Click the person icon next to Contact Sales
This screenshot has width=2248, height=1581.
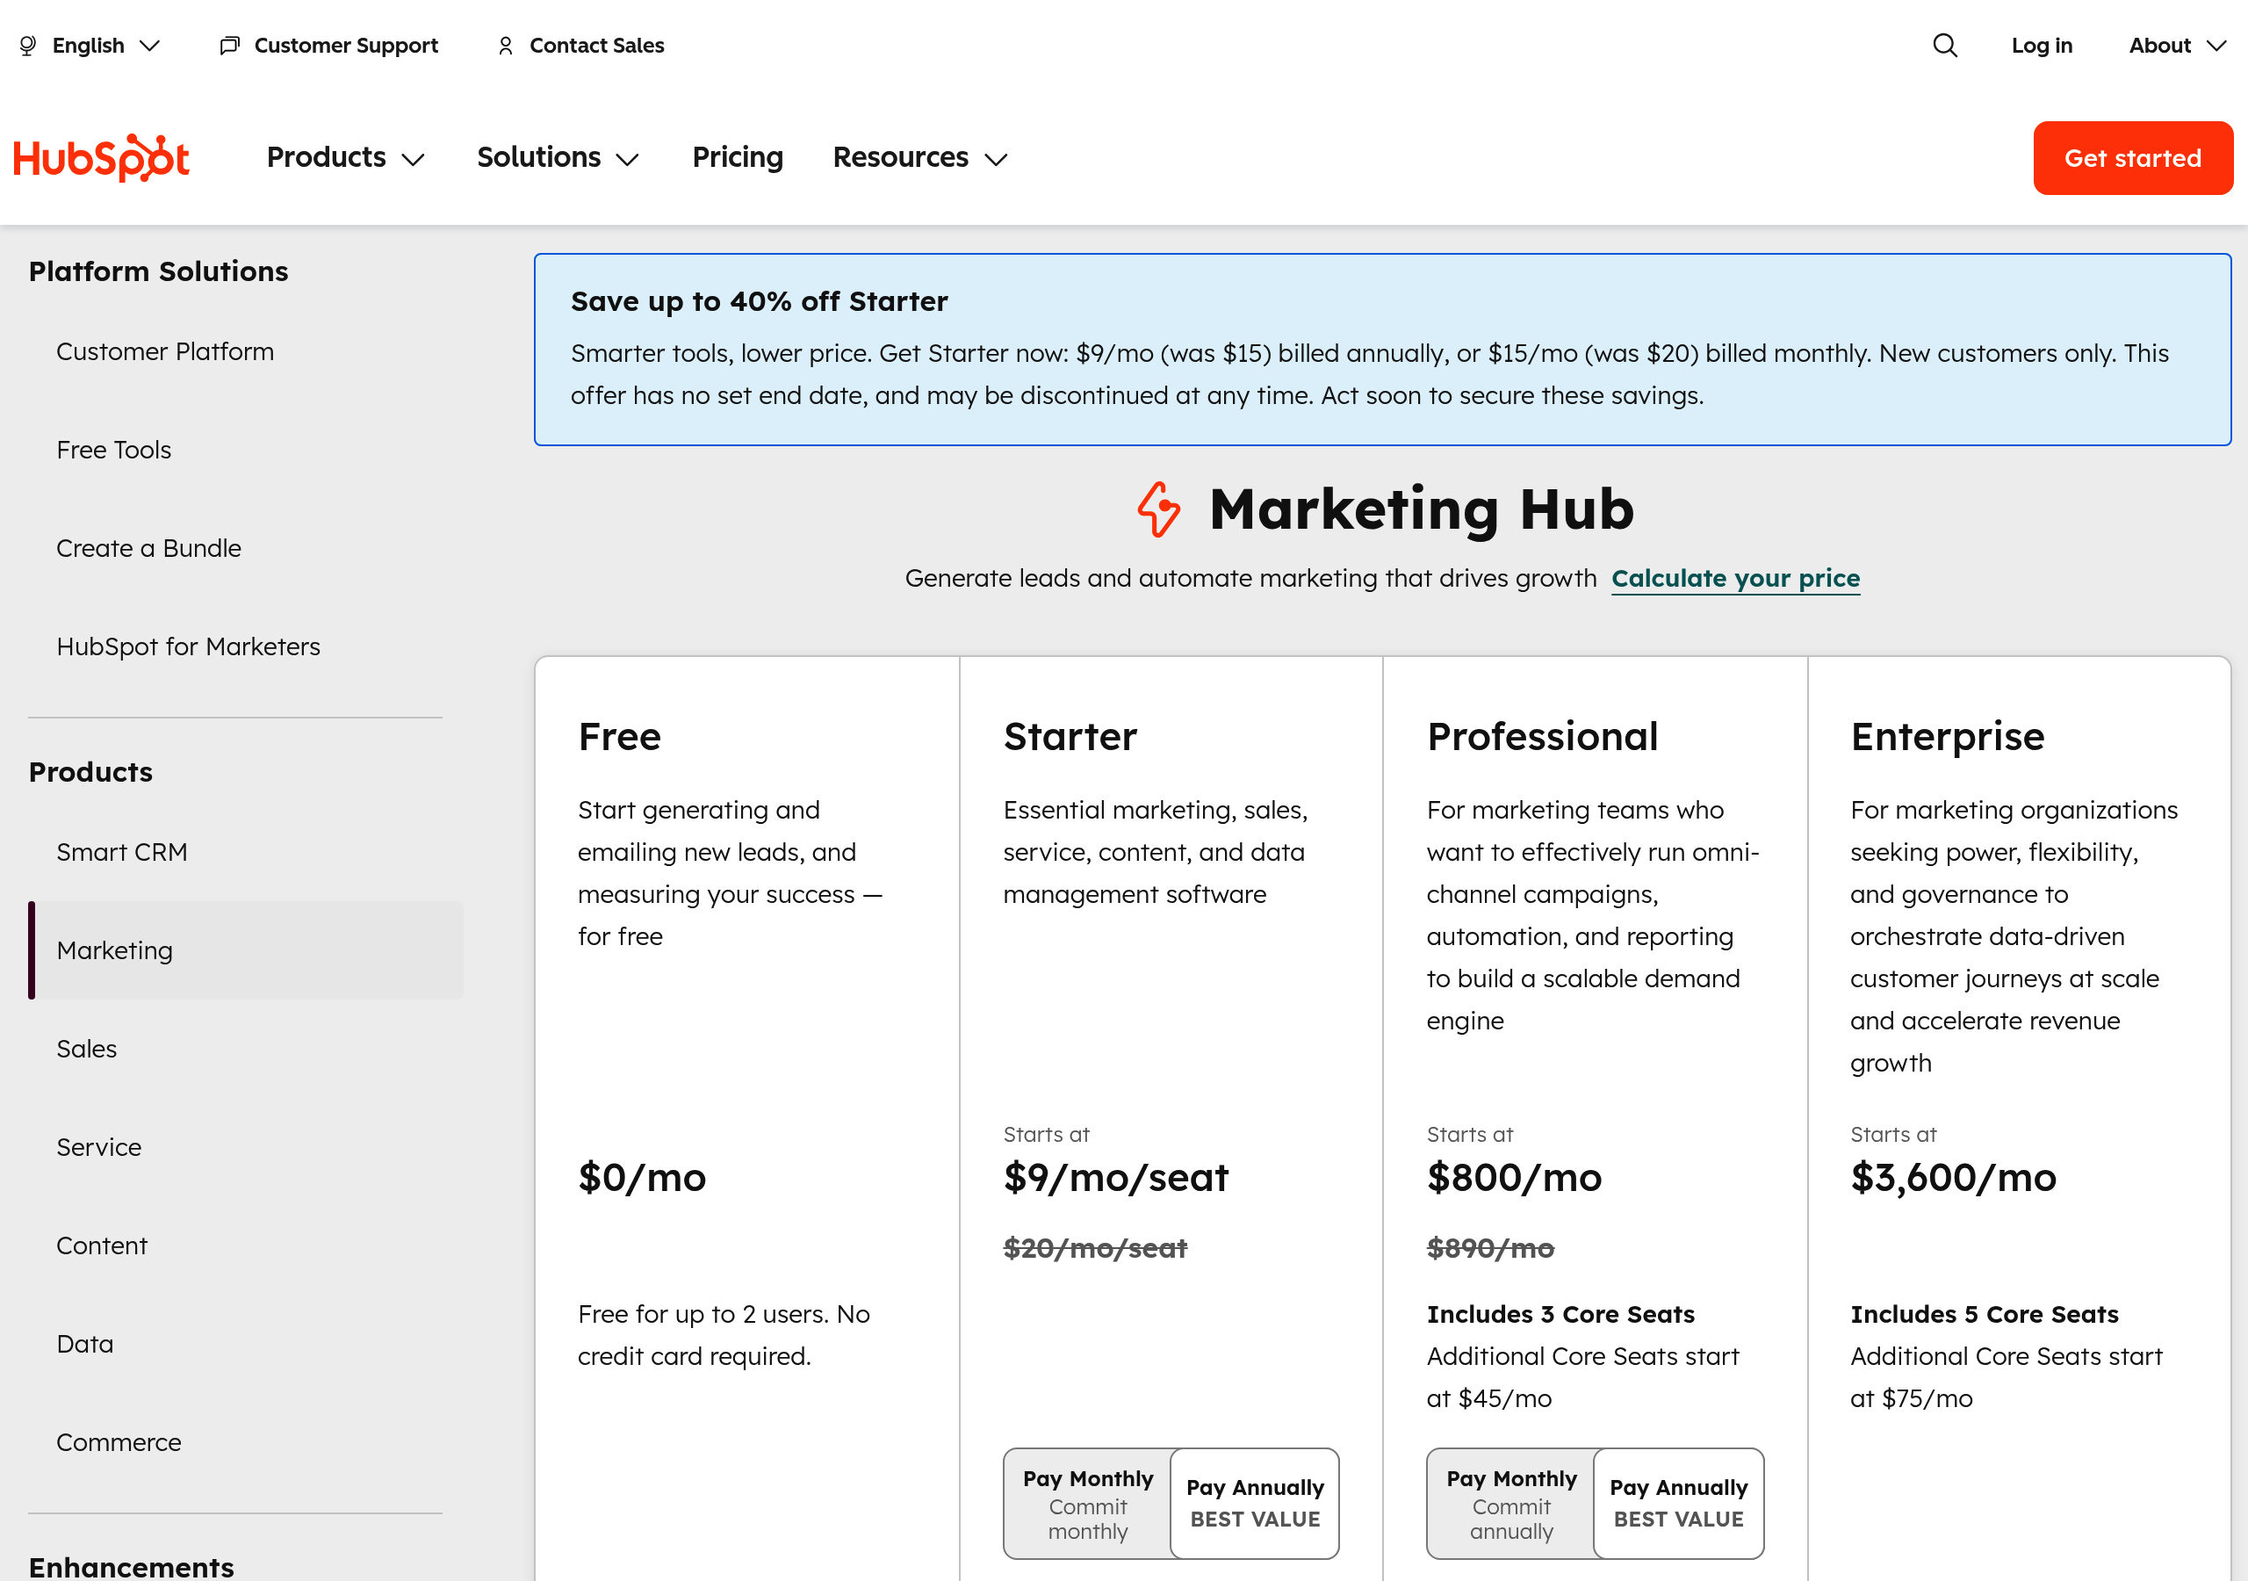(x=505, y=45)
